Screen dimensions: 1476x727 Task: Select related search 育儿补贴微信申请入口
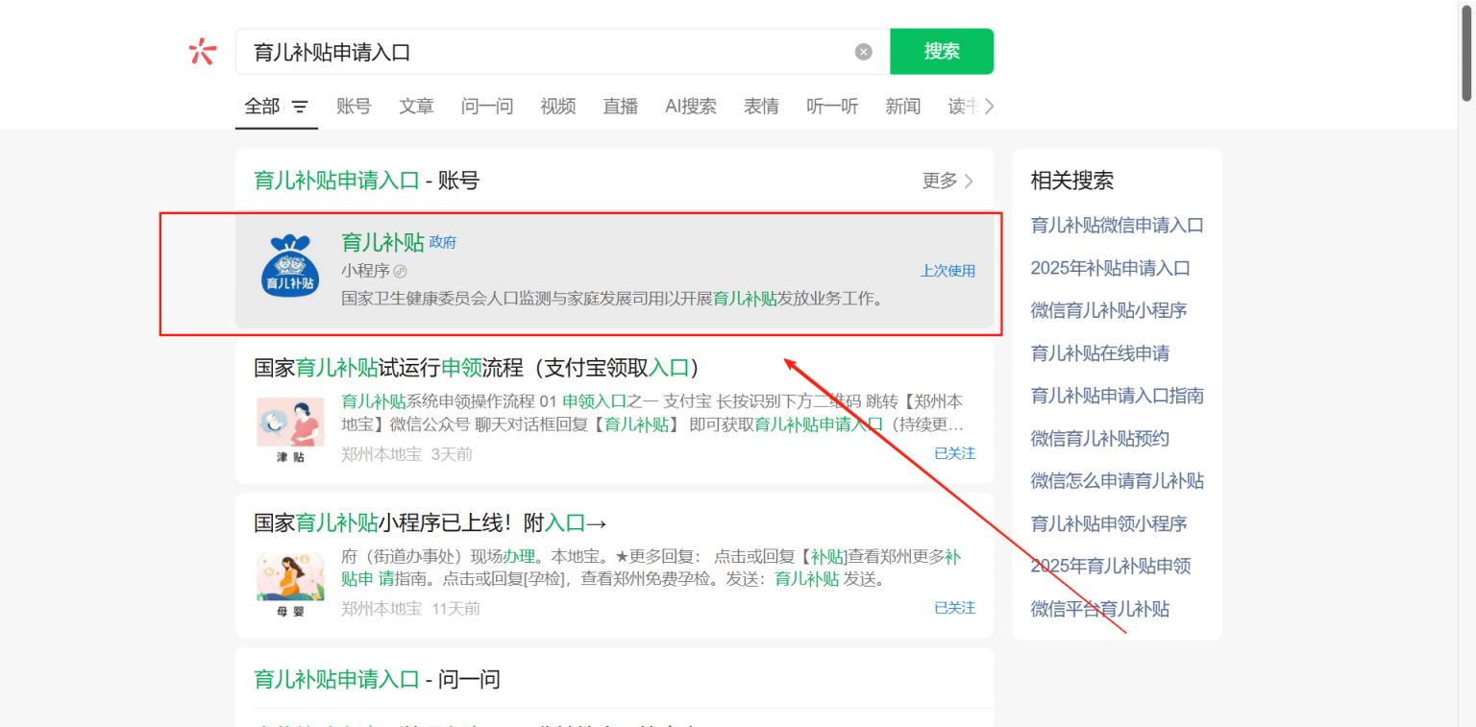[1117, 226]
